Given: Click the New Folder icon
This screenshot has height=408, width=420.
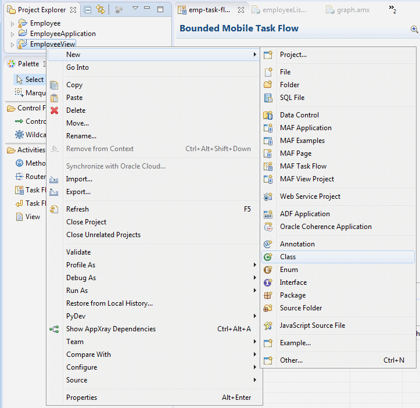Looking at the screenshot, I should click(x=268, y=85).
